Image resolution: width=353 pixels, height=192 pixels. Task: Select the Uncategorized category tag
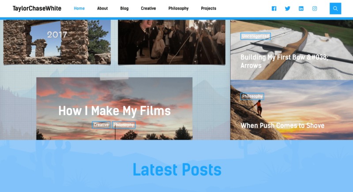(255, 36)
